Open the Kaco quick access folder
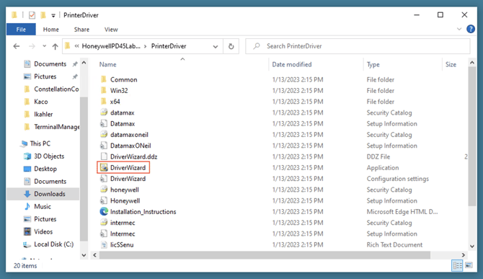The image size is (483, 279). tap(40, 102)
